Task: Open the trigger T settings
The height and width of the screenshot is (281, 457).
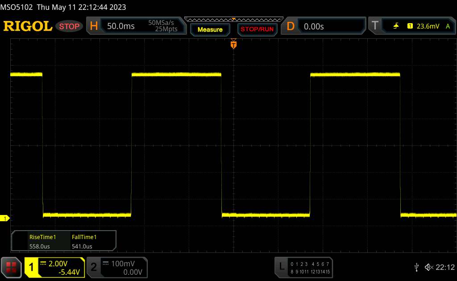Action: pyautogui.click(x=375, y=26)
